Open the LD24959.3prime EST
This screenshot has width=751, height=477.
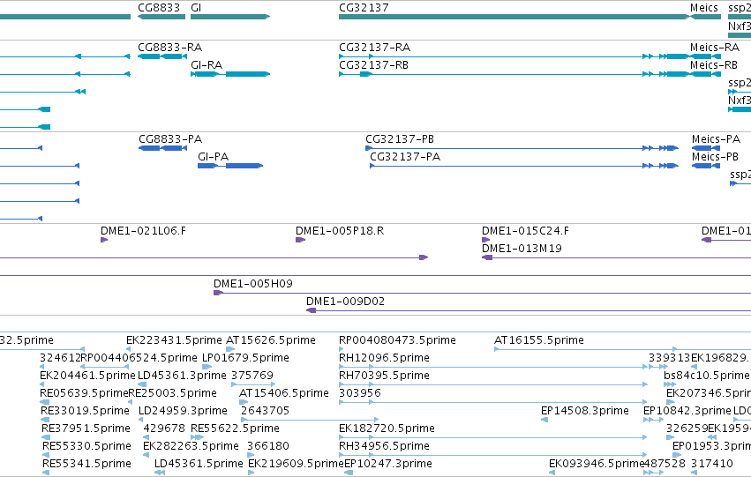tap(183, 411)
